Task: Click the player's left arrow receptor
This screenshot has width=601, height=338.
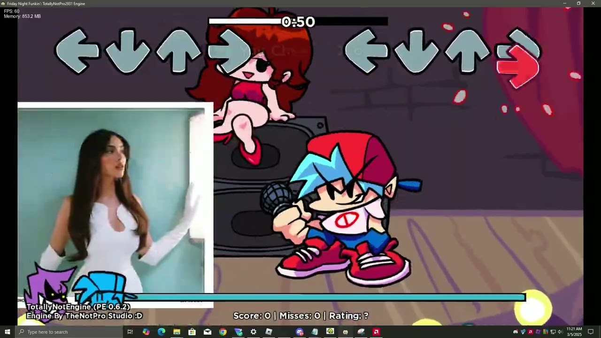Action: 367,51
